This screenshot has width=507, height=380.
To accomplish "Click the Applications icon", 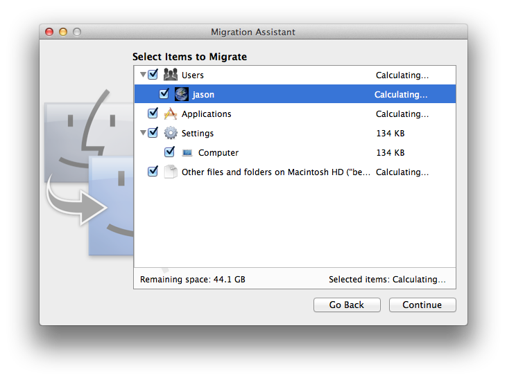I will 171,114.
